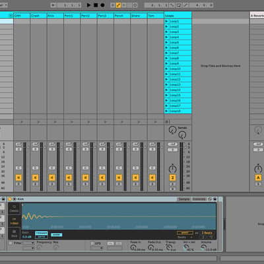This screenshot has width=264, height=264.
Task: Click the Simpler sample waveform display
Action: pos(119,216)
